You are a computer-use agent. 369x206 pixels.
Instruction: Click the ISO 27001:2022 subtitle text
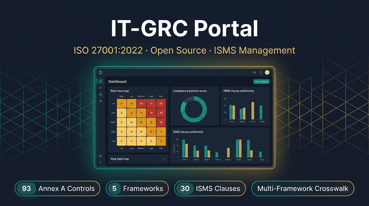[108, 50]
